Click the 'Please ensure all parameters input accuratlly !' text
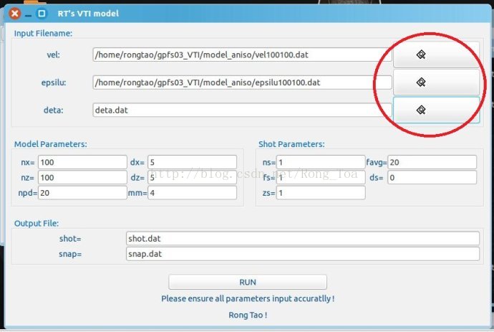The width and height of the screenshot is (494, 332). pos(248,298)
